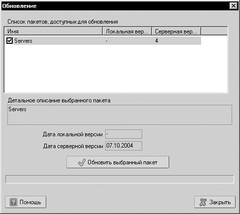Select the Servers row in package list
Image resolution: width=240 pixels, height=214 pixels.
[x=103, y=41]
